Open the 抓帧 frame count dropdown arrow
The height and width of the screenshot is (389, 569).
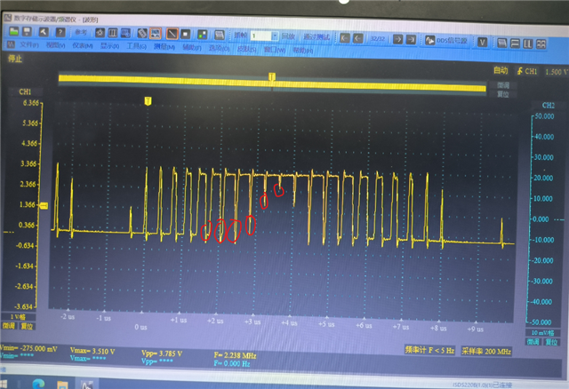pyautogui.click(x=275, y=36)
